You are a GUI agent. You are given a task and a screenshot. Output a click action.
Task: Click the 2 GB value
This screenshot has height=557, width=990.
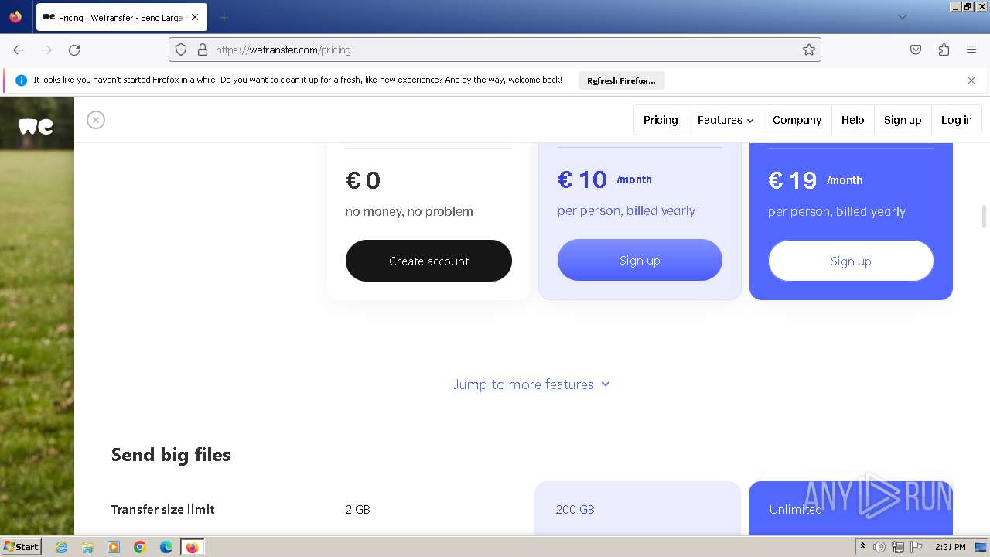pyautogui.click(x=358, y=509)
